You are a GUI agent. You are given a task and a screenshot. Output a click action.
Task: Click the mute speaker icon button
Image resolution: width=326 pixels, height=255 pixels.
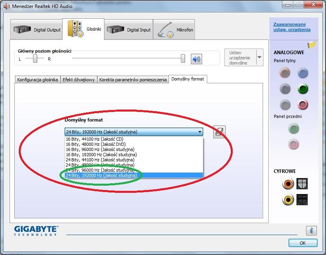196,59
